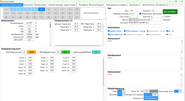Viewport: 185px width, 101px height.
Task: Select battery pack 16 tile
Action: (x=42, y=13)
